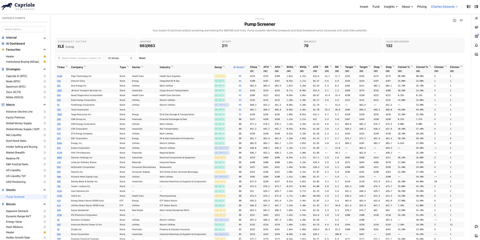Sort by the Company column sort icon
Viewport: 480px width, 240px height.
point(85,67)
